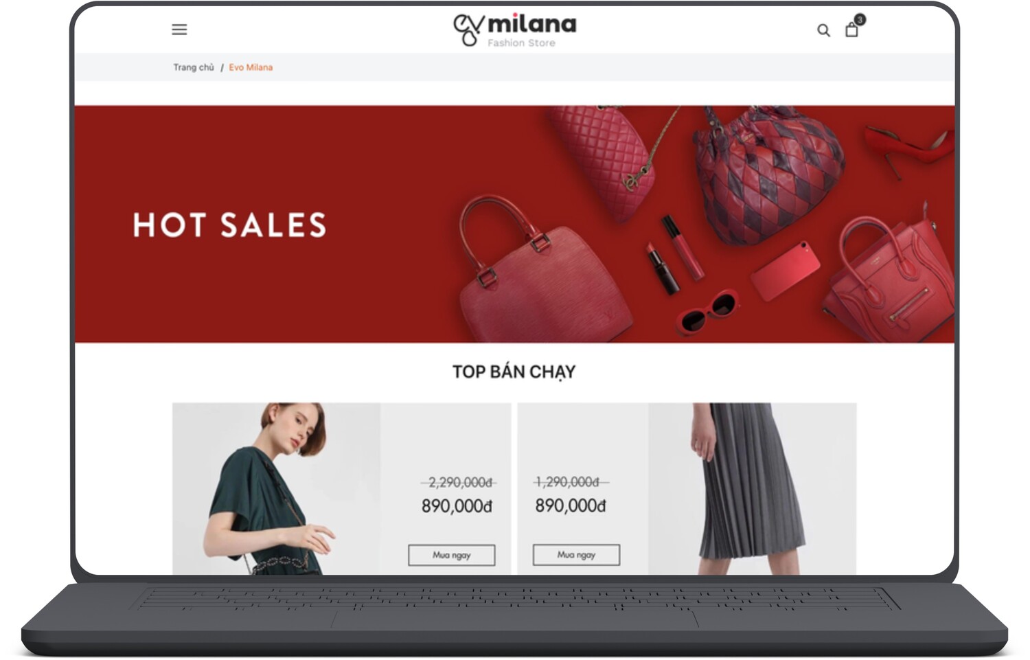Click the HOT SALES banner text
Screen dimensions: 1030x660
pyautogui.click(x=229, y=225)
